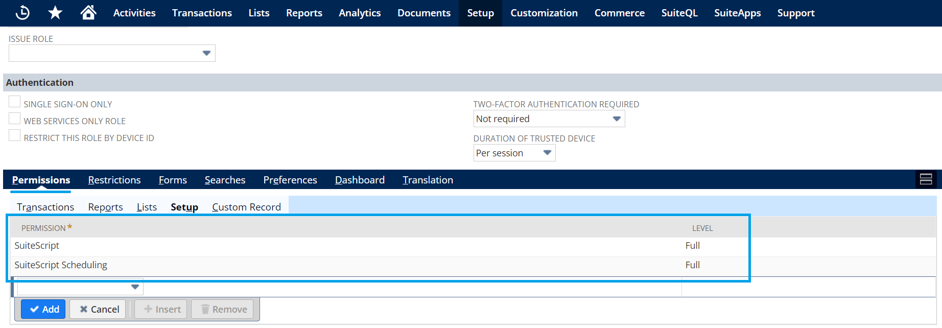Open the Shortcuts star icon

pyautogui.click(x=55, y=13)
